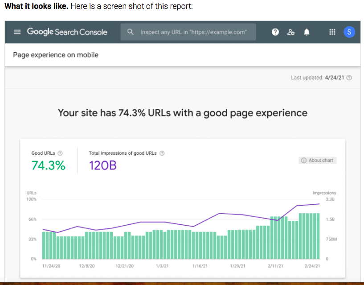The width and height of the screenshot is (364, 285).
Task: Click the 11/24/20 date label on axis
Action: (x=50, y=266)
